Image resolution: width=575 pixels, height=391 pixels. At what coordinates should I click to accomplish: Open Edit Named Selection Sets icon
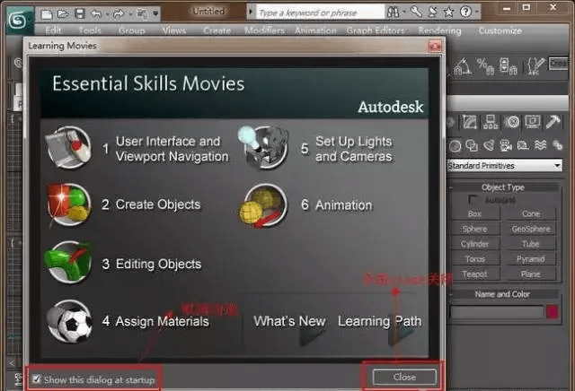535,66
